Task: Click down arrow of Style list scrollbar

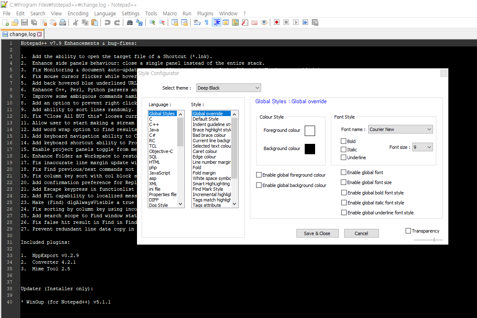Action: tap(234, 204)
